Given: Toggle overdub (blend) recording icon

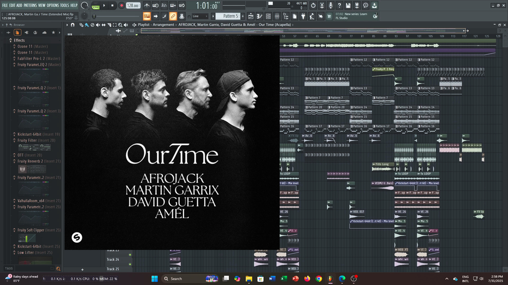Looking at the screenshot, I should (x=173, y=6).
